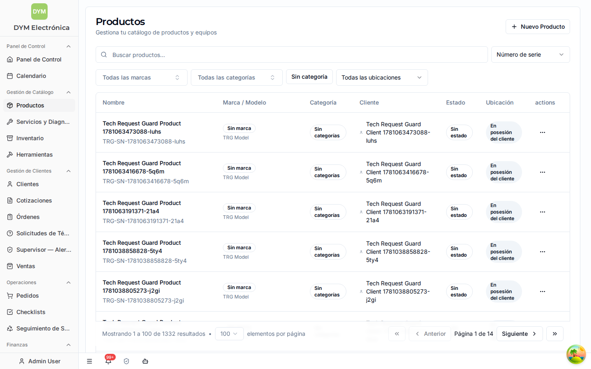Open actions menu for product 1781063191371-21a4

pyautogui.click(x=543, y=212)
